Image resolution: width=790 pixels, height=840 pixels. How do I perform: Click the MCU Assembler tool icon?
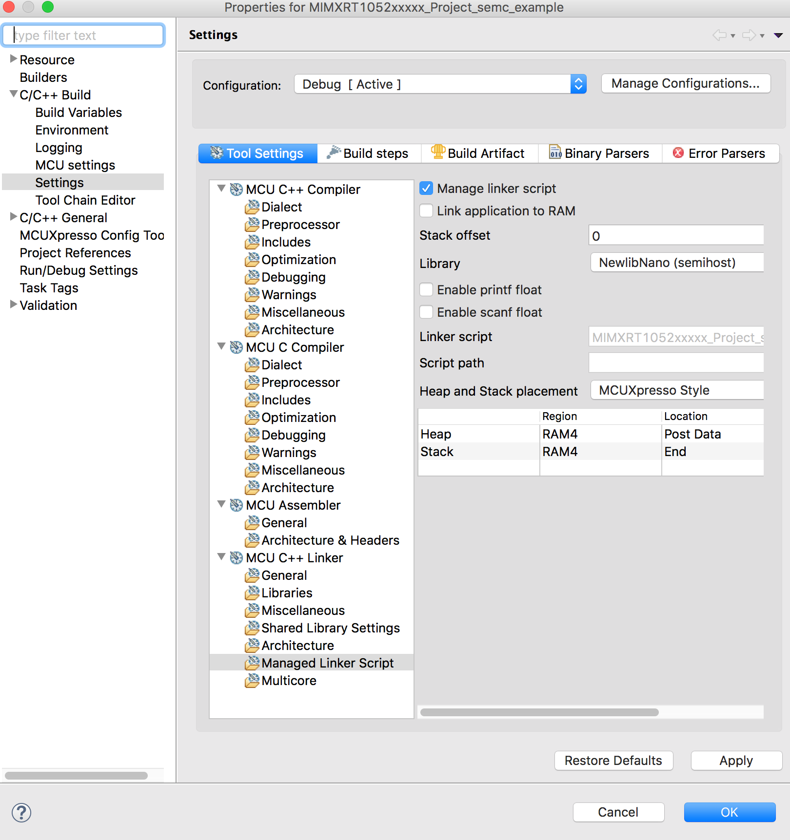pyautogui.click(x=237, y=505)
